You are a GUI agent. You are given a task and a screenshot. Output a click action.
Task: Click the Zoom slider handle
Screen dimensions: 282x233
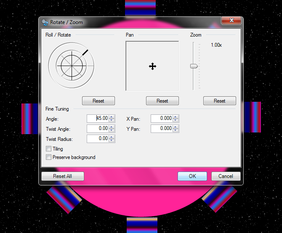tap(194, 66)
